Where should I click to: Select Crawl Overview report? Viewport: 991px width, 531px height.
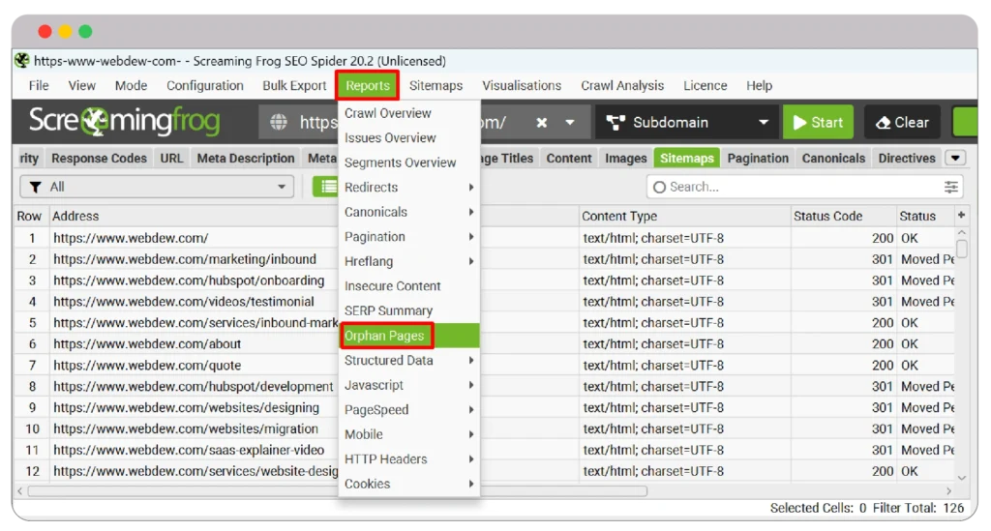point(409,113)
